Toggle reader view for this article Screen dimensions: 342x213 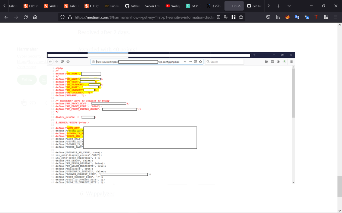[x=219, y=17]
